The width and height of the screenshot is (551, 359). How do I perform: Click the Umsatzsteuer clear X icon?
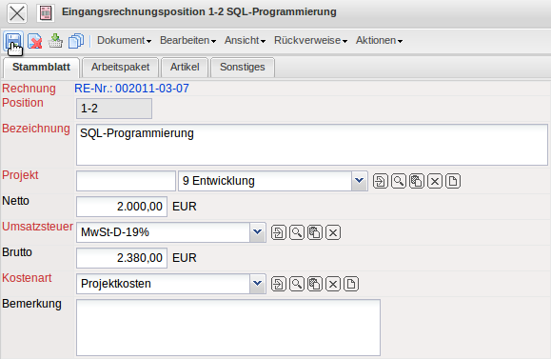[333, 232]
